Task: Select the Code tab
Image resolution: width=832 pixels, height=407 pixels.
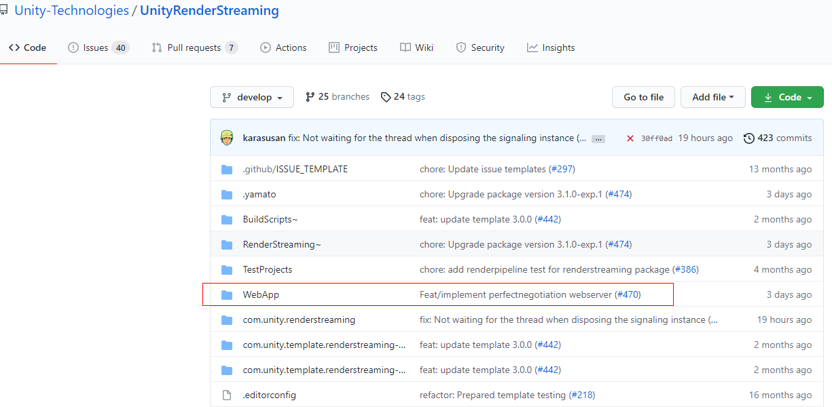Action: 28,47
